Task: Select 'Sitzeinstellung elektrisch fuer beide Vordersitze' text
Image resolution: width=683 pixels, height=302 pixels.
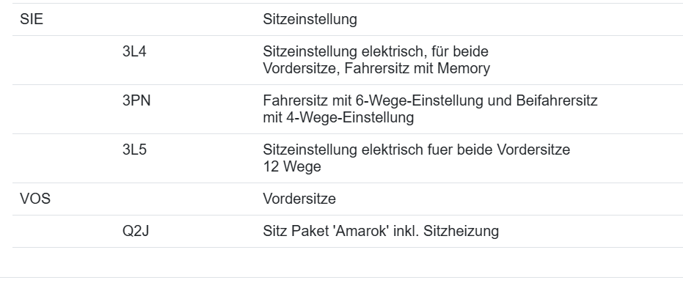Action: tap(416, 150)
